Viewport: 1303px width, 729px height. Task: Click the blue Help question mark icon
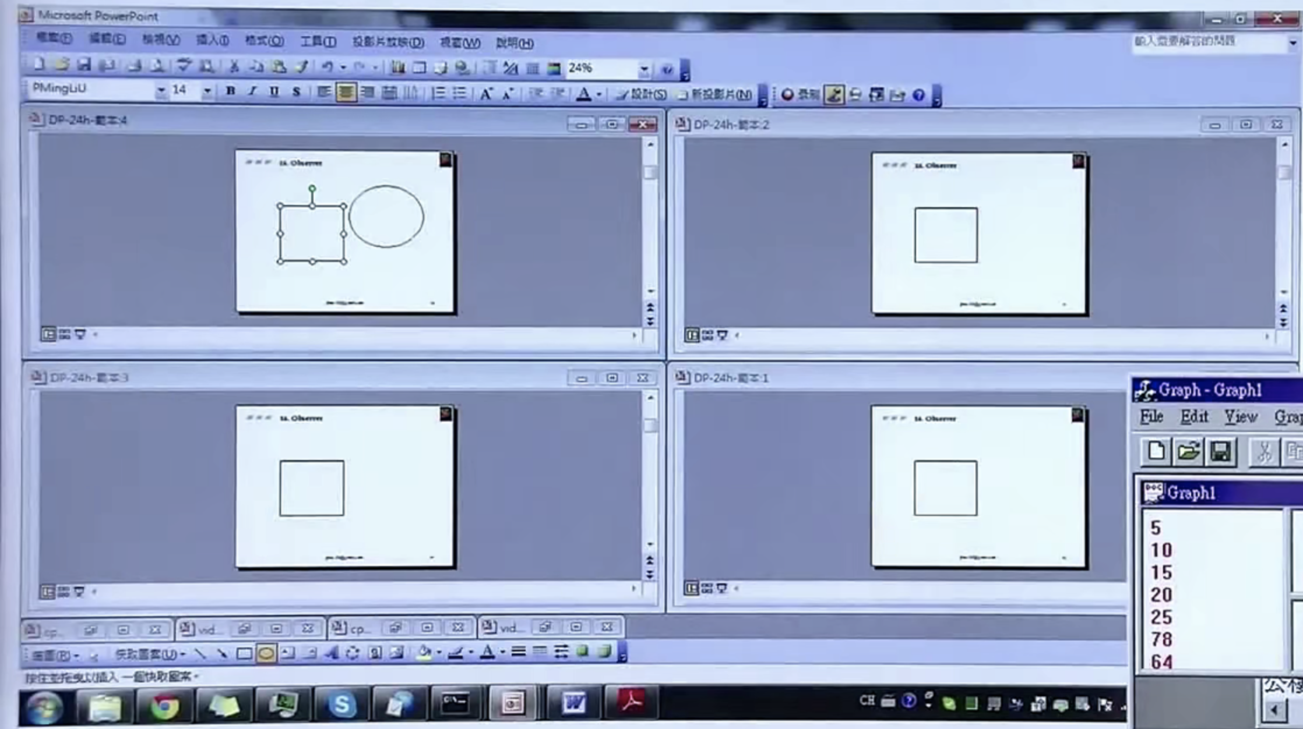pos(918,95)
